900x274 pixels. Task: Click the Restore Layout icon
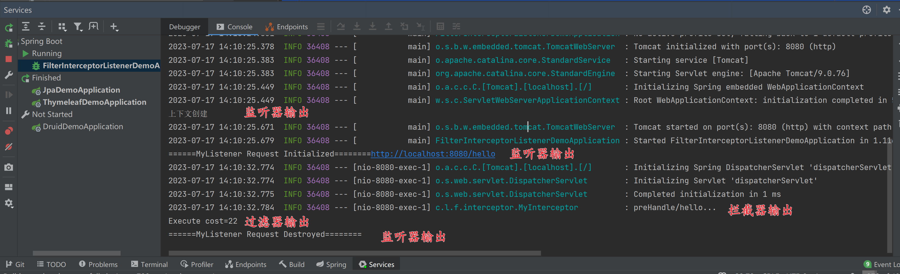click(x=9, y=187)
